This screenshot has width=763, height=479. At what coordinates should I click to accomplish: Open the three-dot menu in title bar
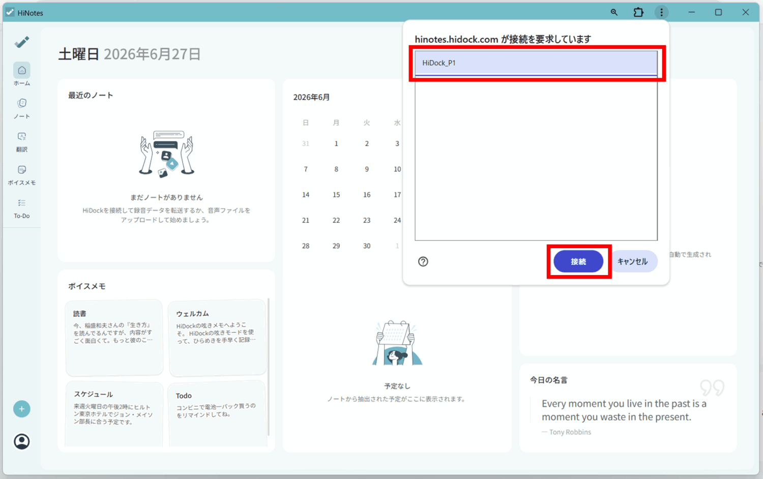pos(661,12)
